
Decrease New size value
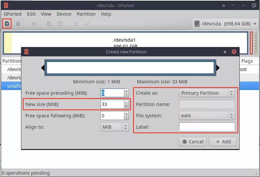coord(126,106)
